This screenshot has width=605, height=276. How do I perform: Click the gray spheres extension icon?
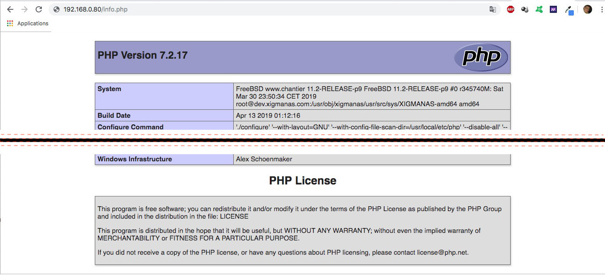[x=525, y=9]
